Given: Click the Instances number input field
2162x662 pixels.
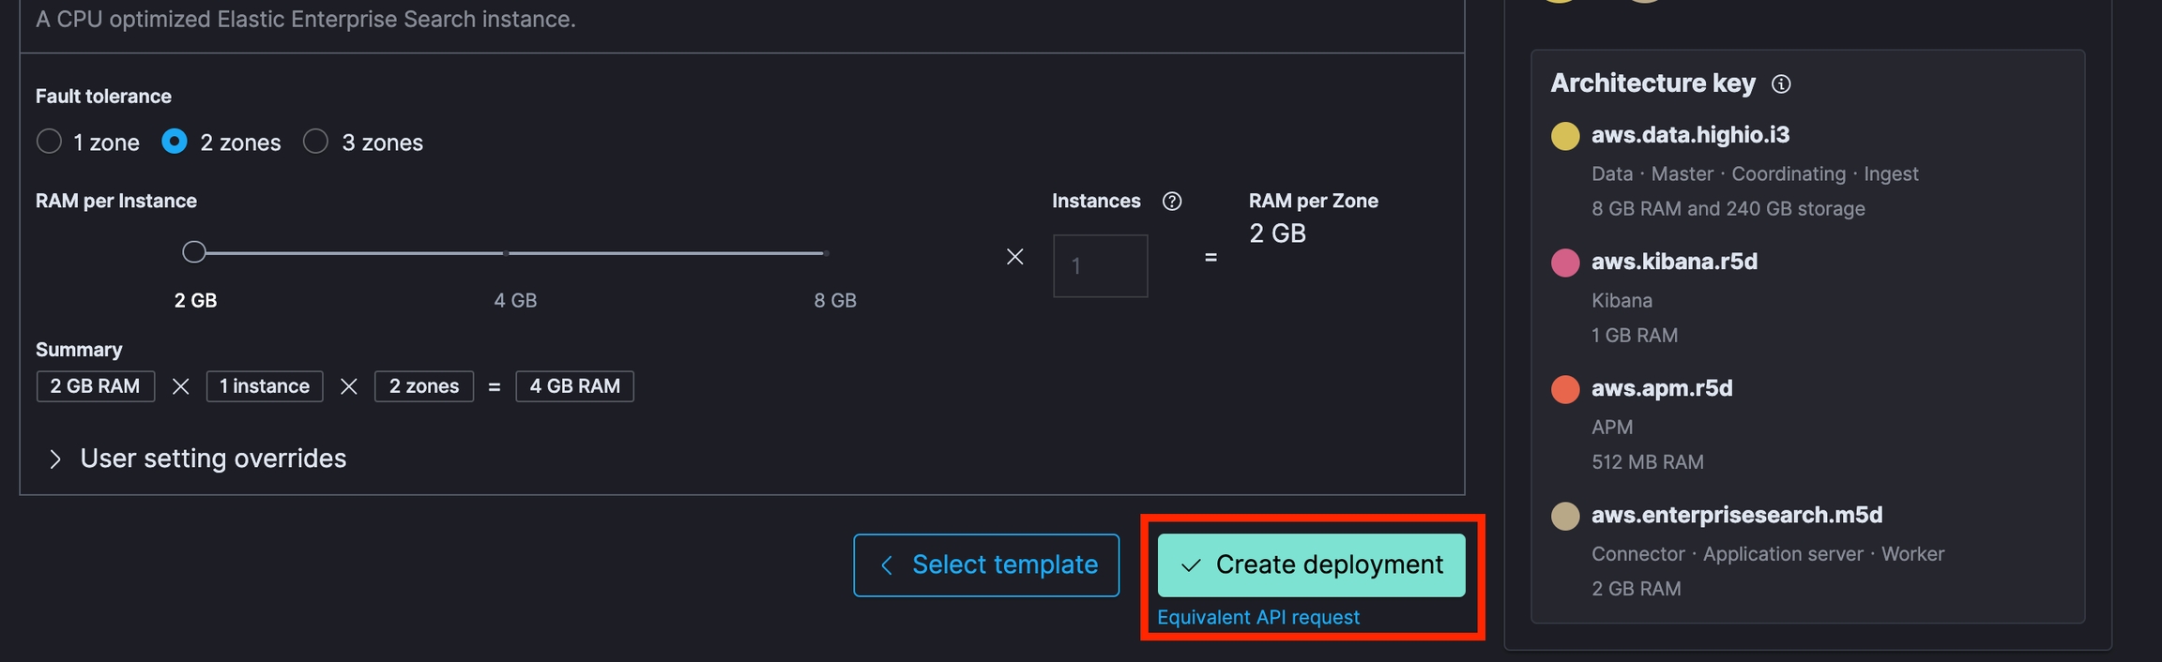Looking at the screenshot, I should click(x=1101, y=266).
